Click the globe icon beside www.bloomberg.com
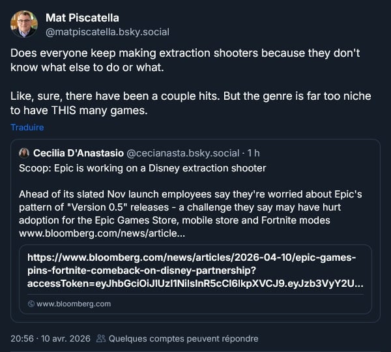 (x=31, y=304)
